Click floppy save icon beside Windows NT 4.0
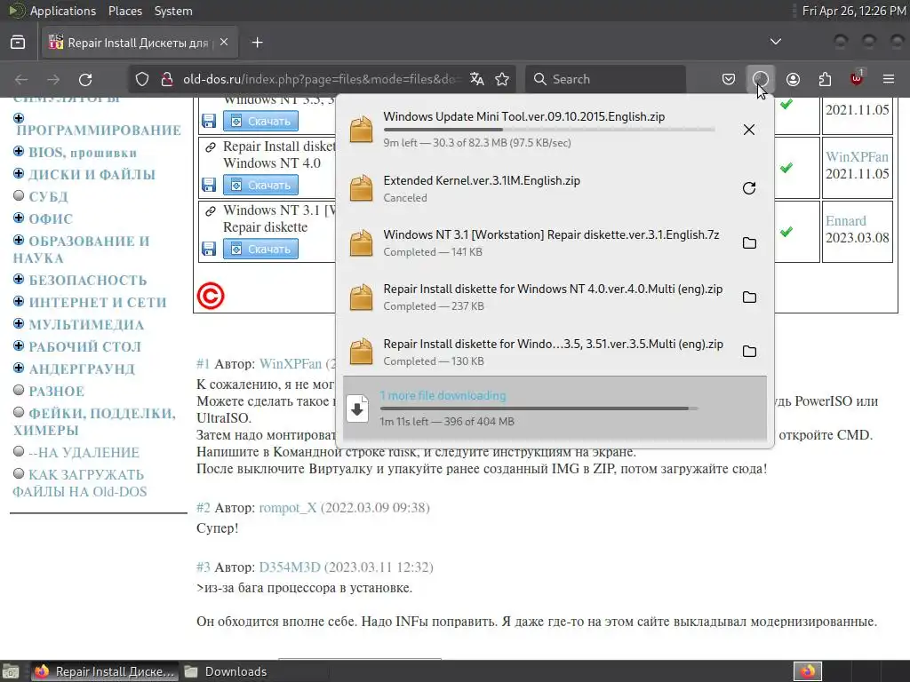Image resolution: width=910 pixels, height=682 pixels. click(x=208, y=185)
